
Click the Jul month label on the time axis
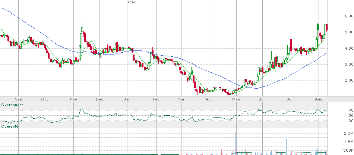click(290, 99)
